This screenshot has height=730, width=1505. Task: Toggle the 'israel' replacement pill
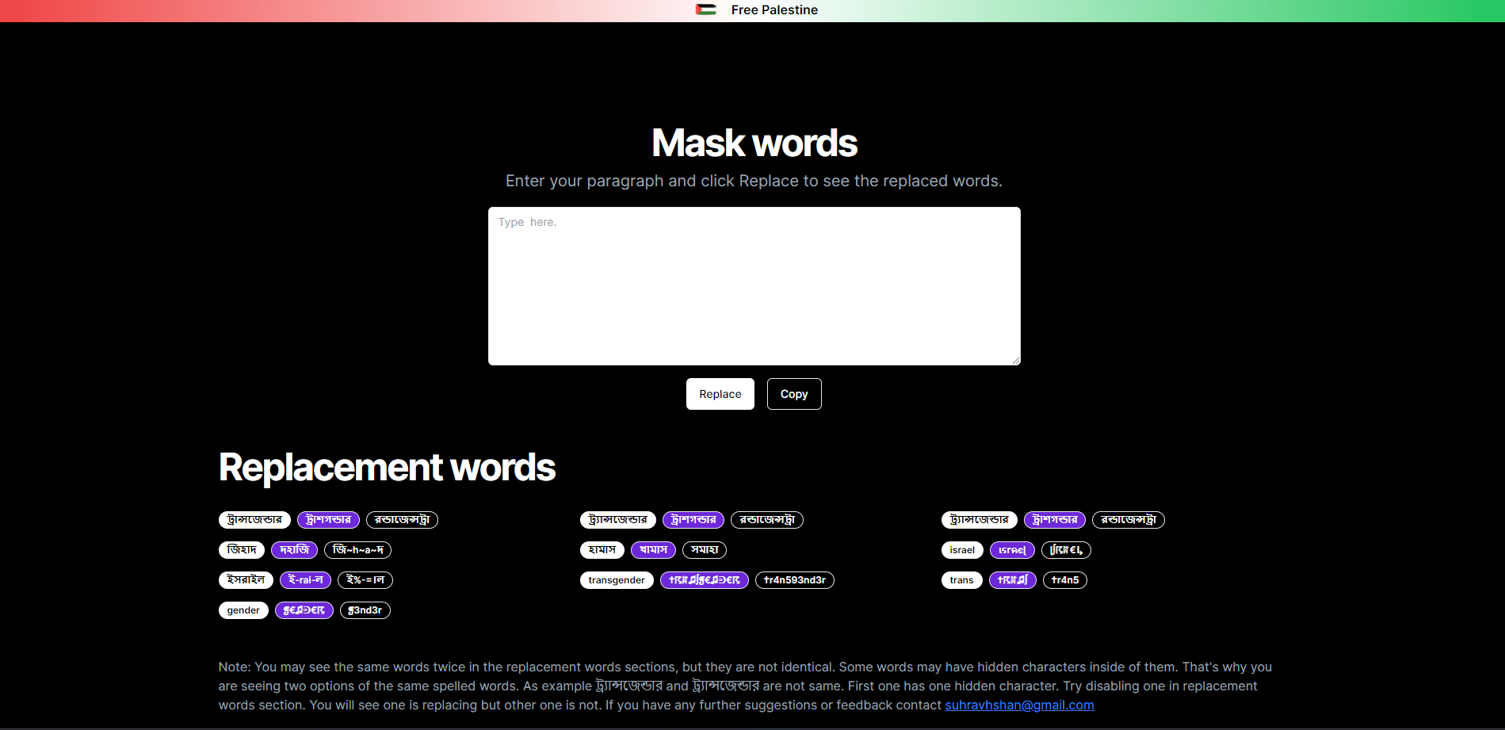point(961,549)
